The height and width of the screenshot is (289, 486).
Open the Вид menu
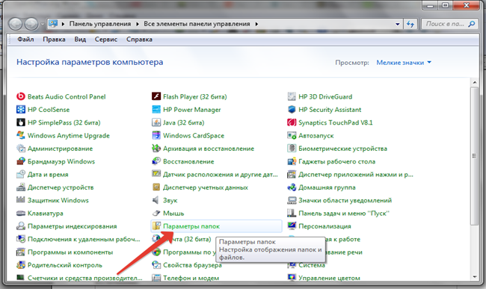click(x=80, y=40)
